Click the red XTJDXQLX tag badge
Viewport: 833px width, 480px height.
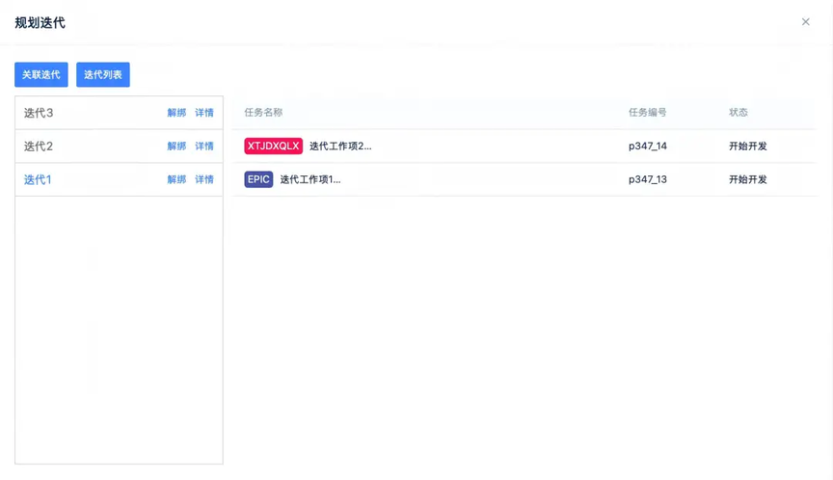[273, 146]
